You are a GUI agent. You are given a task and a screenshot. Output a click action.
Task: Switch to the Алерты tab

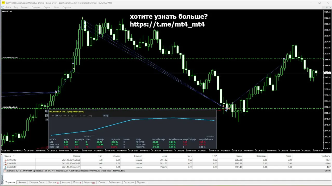66,182
